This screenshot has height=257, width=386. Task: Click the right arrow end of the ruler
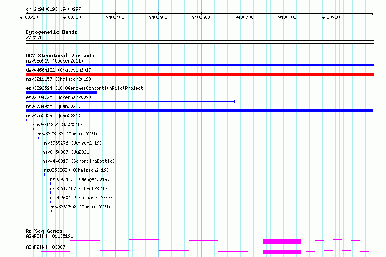tap(373, 13)
